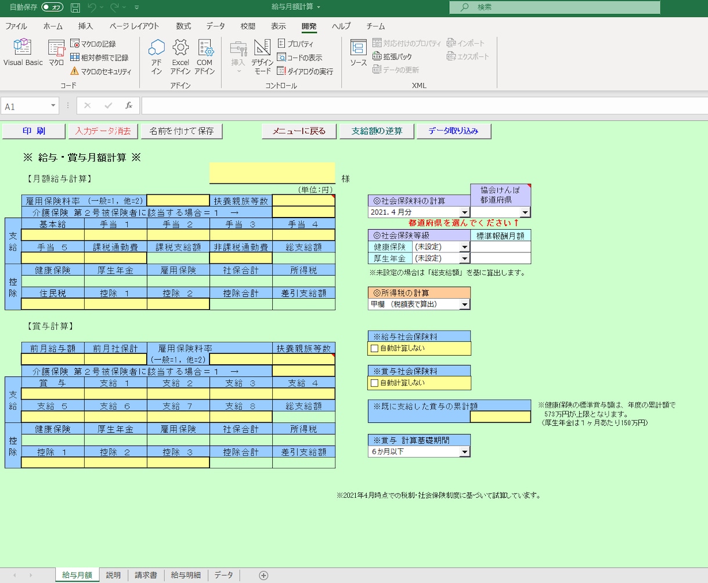Click the 給与月額計算 title dropdown arrow

click(x=318, y=8)
